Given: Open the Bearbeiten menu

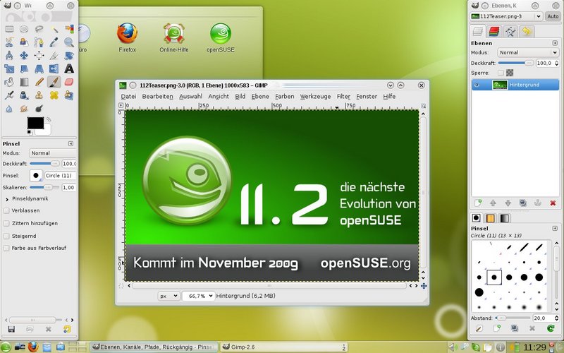Looking at the screenshot, I should [157, 97].
